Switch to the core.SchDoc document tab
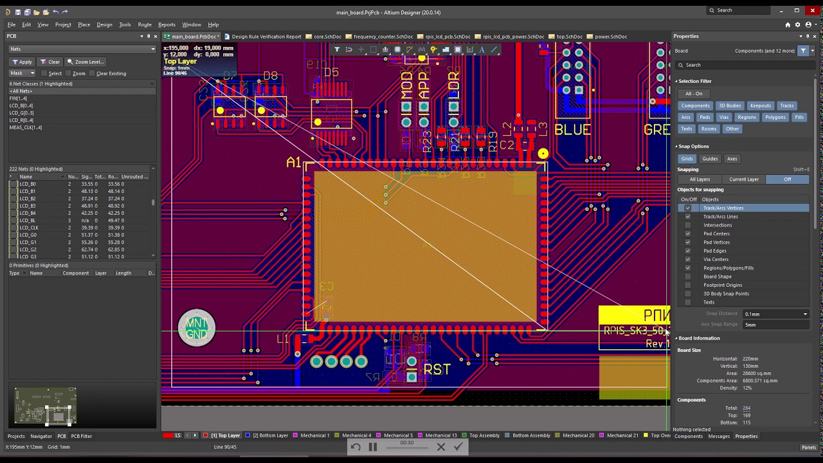 click(323, 37)
